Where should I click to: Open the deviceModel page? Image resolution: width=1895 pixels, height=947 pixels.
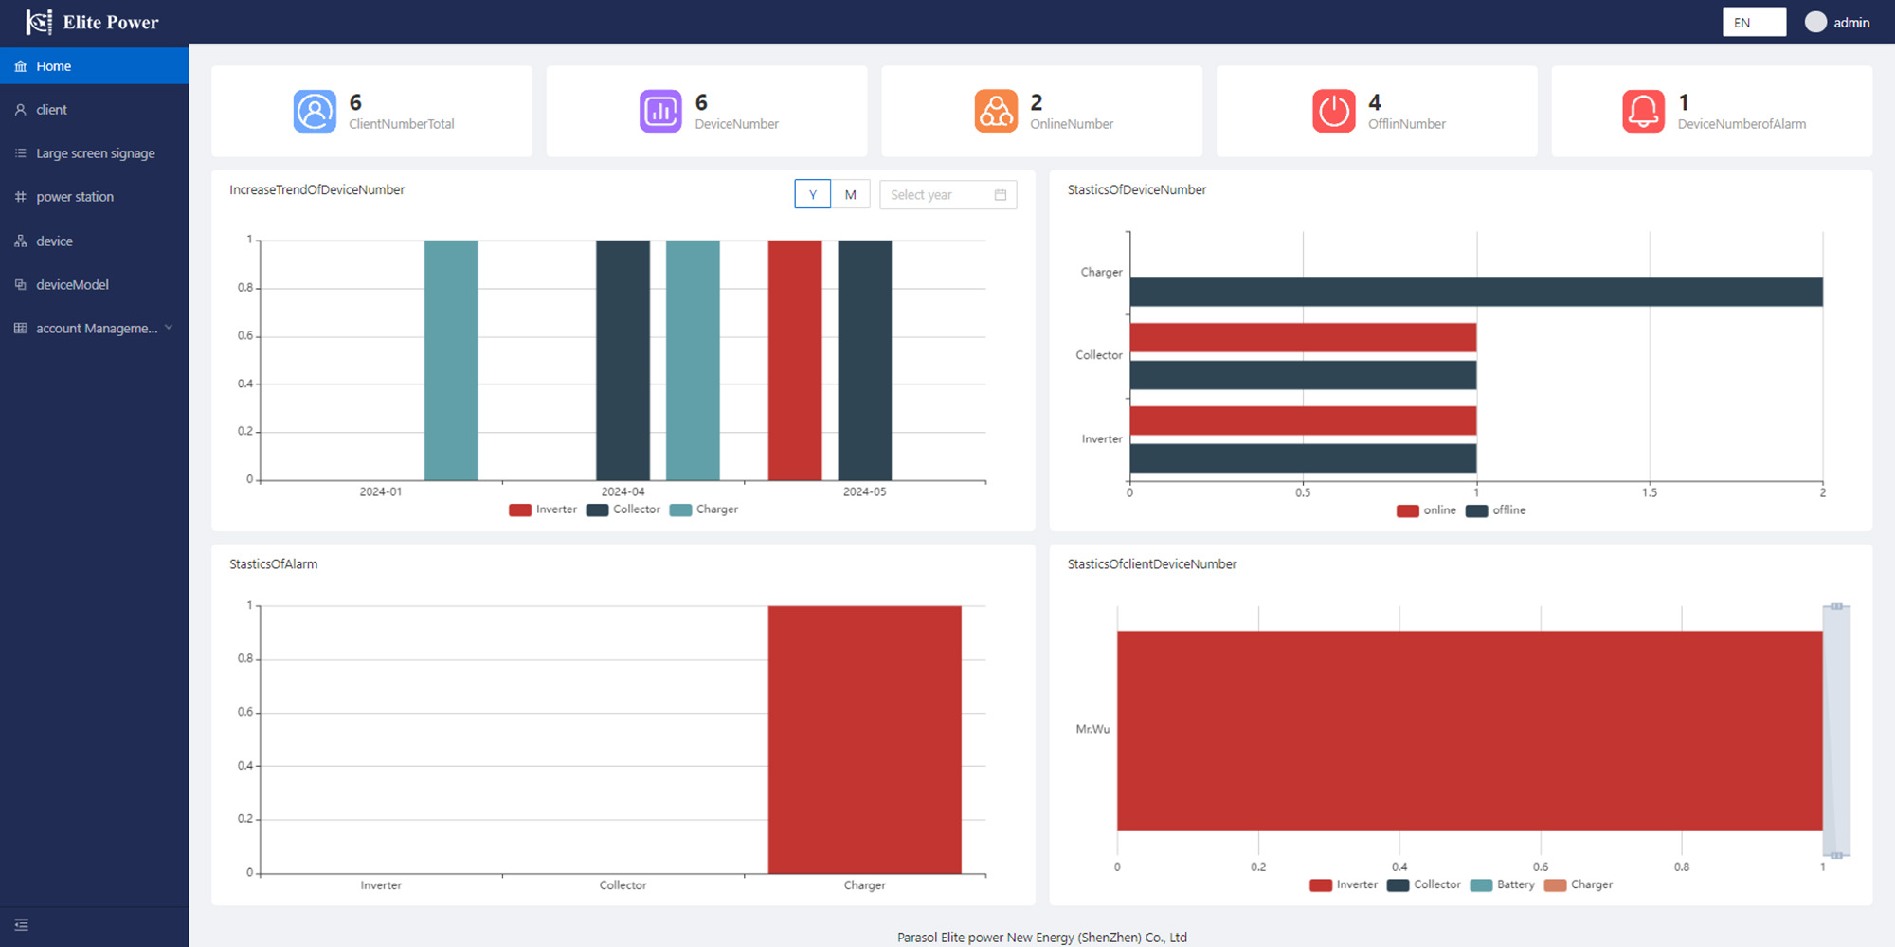[x=72, y=285]
